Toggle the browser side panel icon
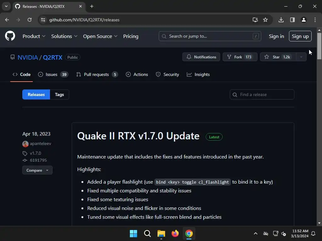Image resolution: width=322 pixels, height=241 pixels. [x=292, y=20]
